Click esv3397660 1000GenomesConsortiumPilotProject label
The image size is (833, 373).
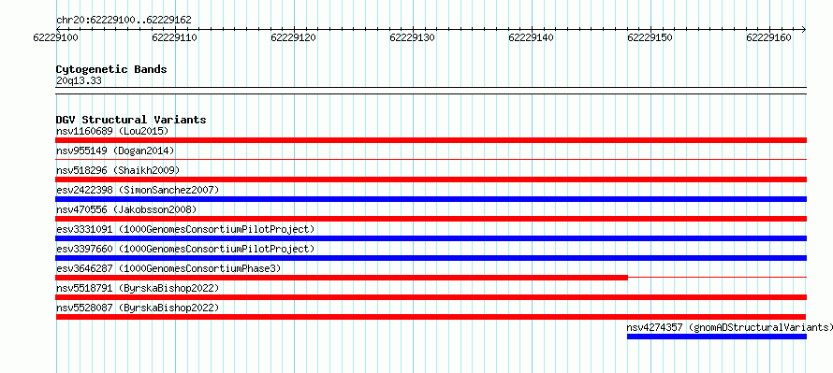click(185, 249)
